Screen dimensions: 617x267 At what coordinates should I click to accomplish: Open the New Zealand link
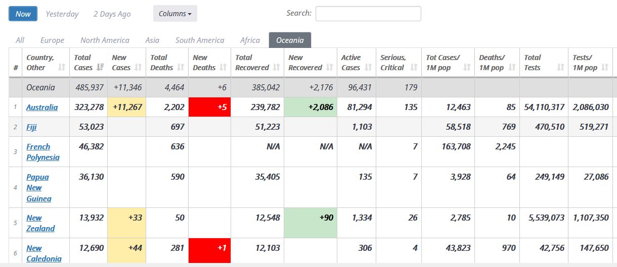tap(40, 223)
